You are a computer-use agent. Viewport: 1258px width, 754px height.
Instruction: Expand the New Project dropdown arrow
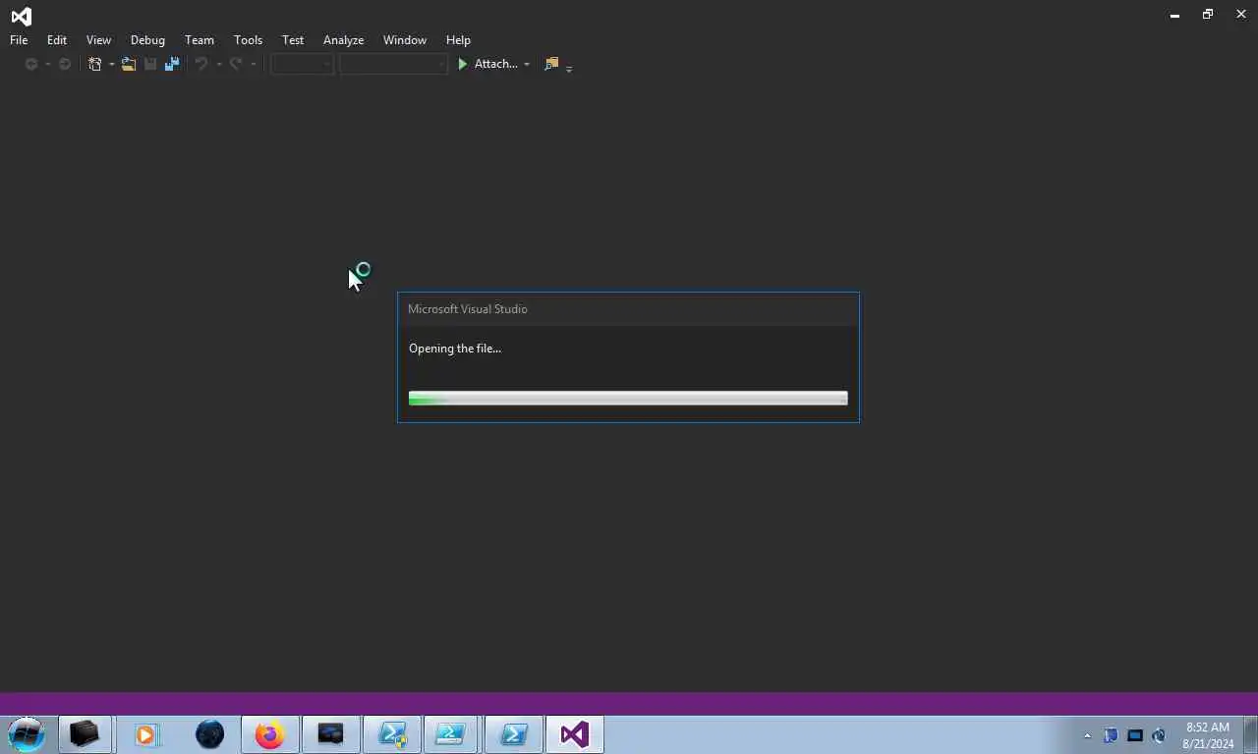pos(111,65)
